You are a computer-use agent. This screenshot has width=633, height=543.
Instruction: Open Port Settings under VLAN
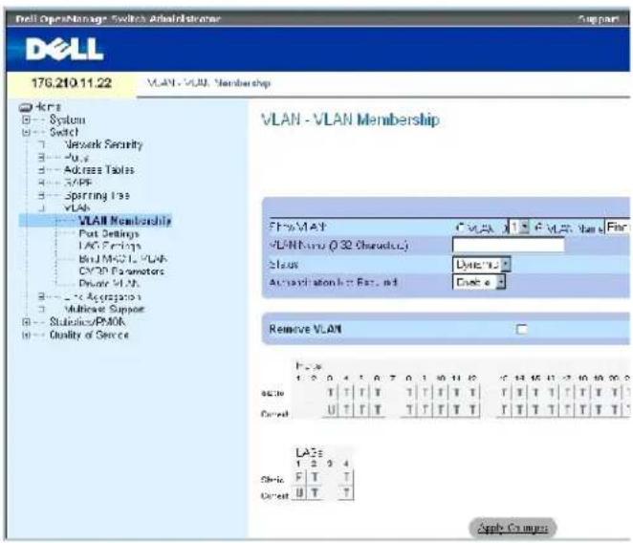click(x=109, y=233)
